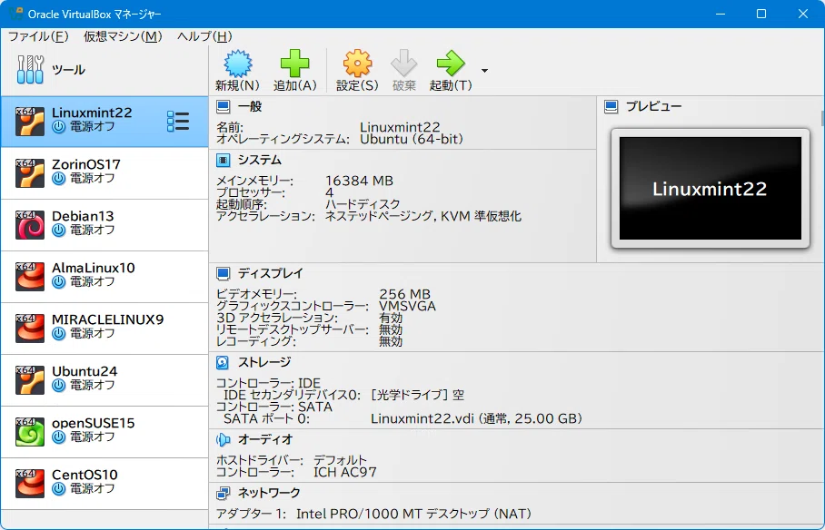Viewport: 825px width, 530px height.
Task: Click the ハードディスク boot order value
Action: 363,204
